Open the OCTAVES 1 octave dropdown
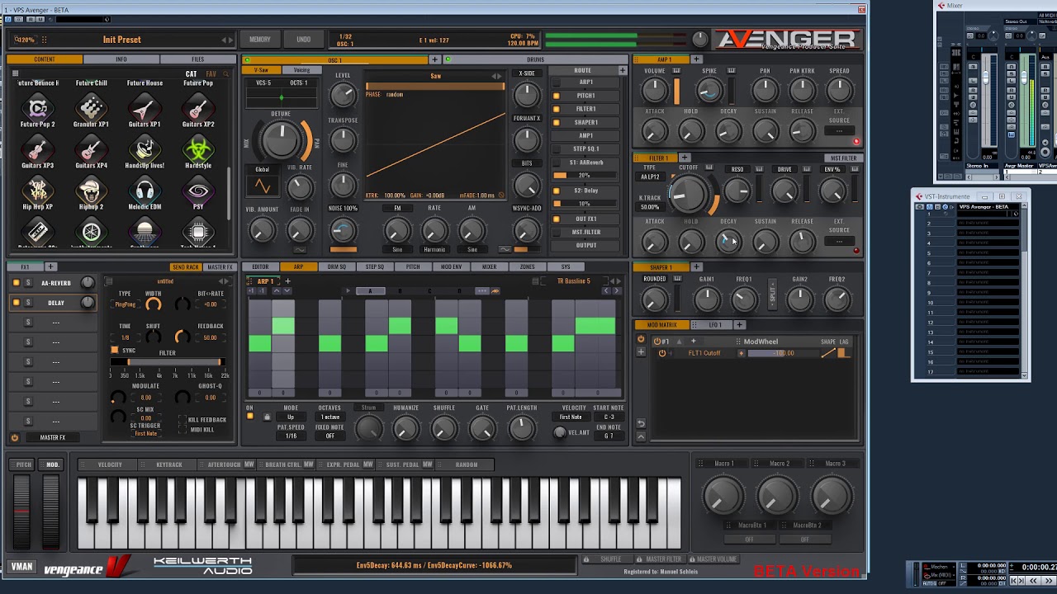 [329, 417]
